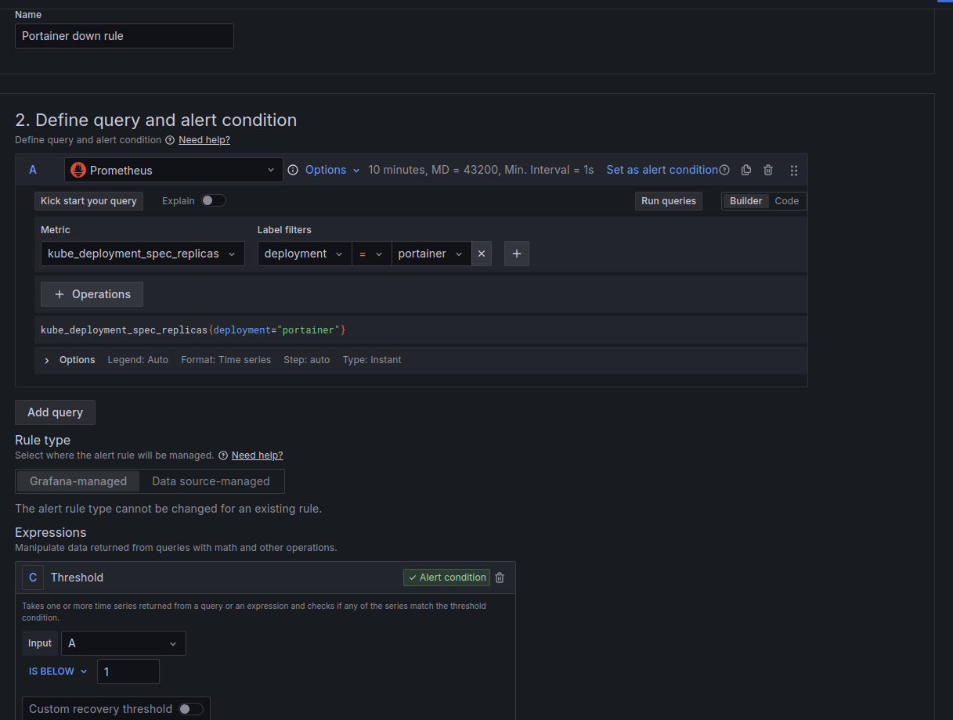Duplicate query A using the copy icon
Screen dimensions: 953x720
click(745, 170)
